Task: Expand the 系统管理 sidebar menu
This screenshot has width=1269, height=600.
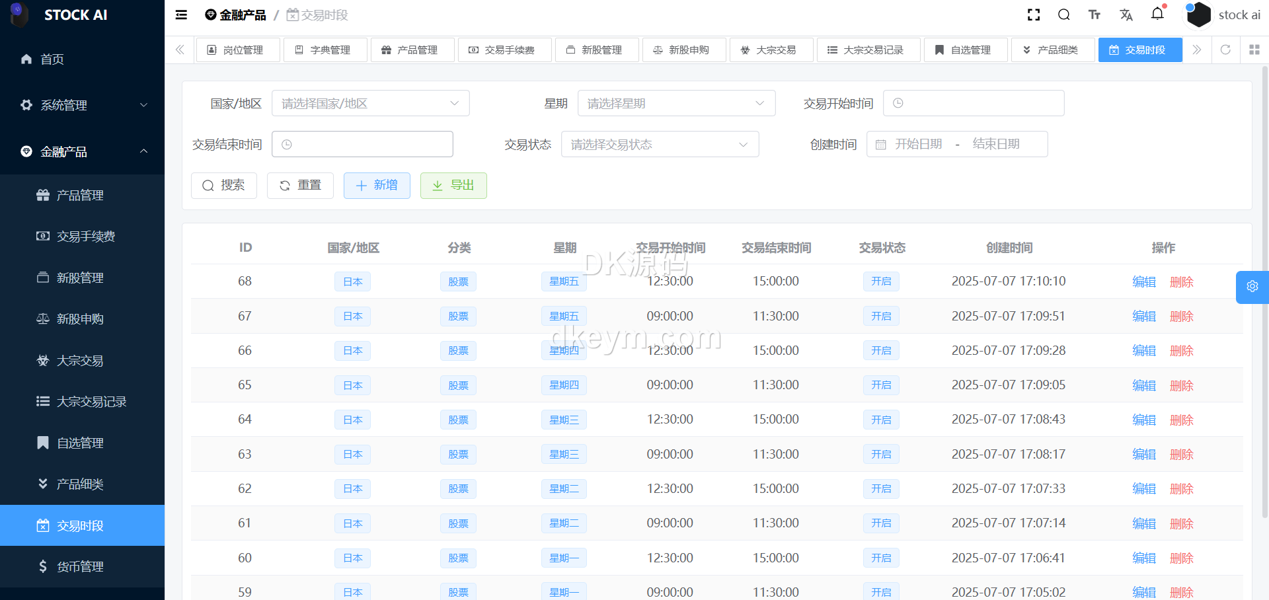Action: pyautogui.click(x=82, y=105)
